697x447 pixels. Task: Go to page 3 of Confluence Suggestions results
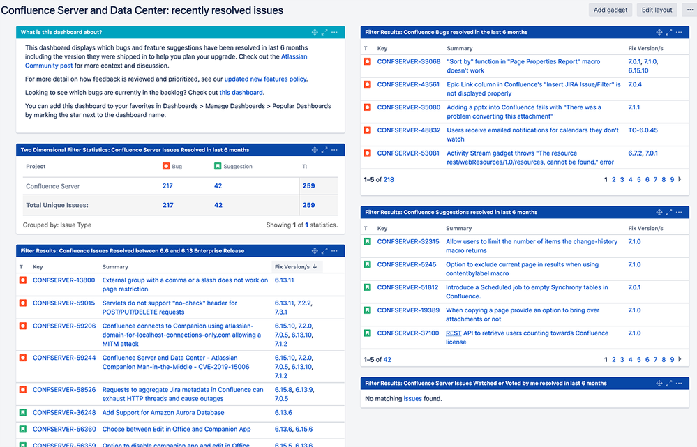622,360
